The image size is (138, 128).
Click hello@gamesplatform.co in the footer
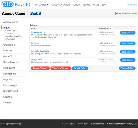point(11,124)
